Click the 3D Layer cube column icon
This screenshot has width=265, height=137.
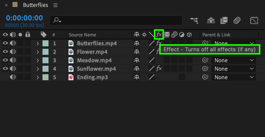pos(189,35)
